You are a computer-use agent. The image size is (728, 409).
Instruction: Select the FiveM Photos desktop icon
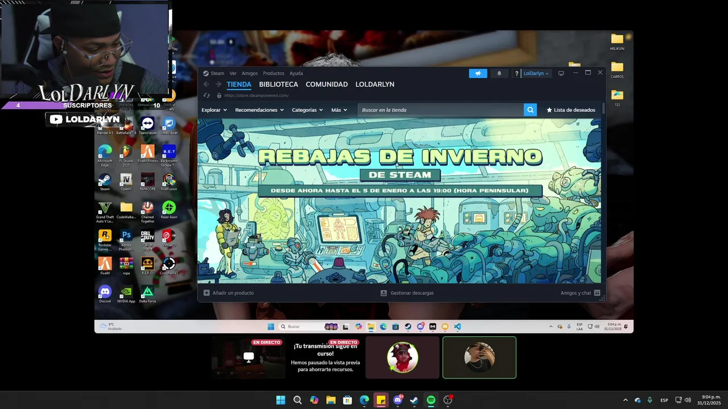(147, 154)
